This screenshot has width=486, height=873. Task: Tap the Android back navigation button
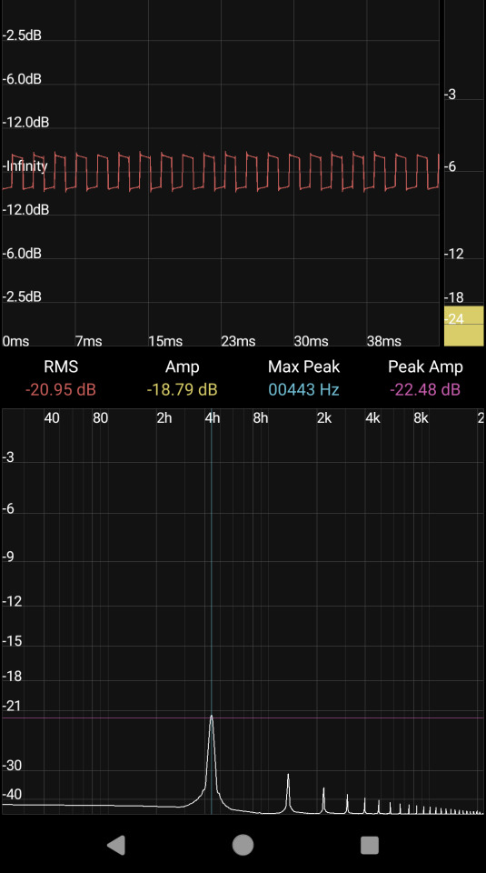[x=116, y=845]
